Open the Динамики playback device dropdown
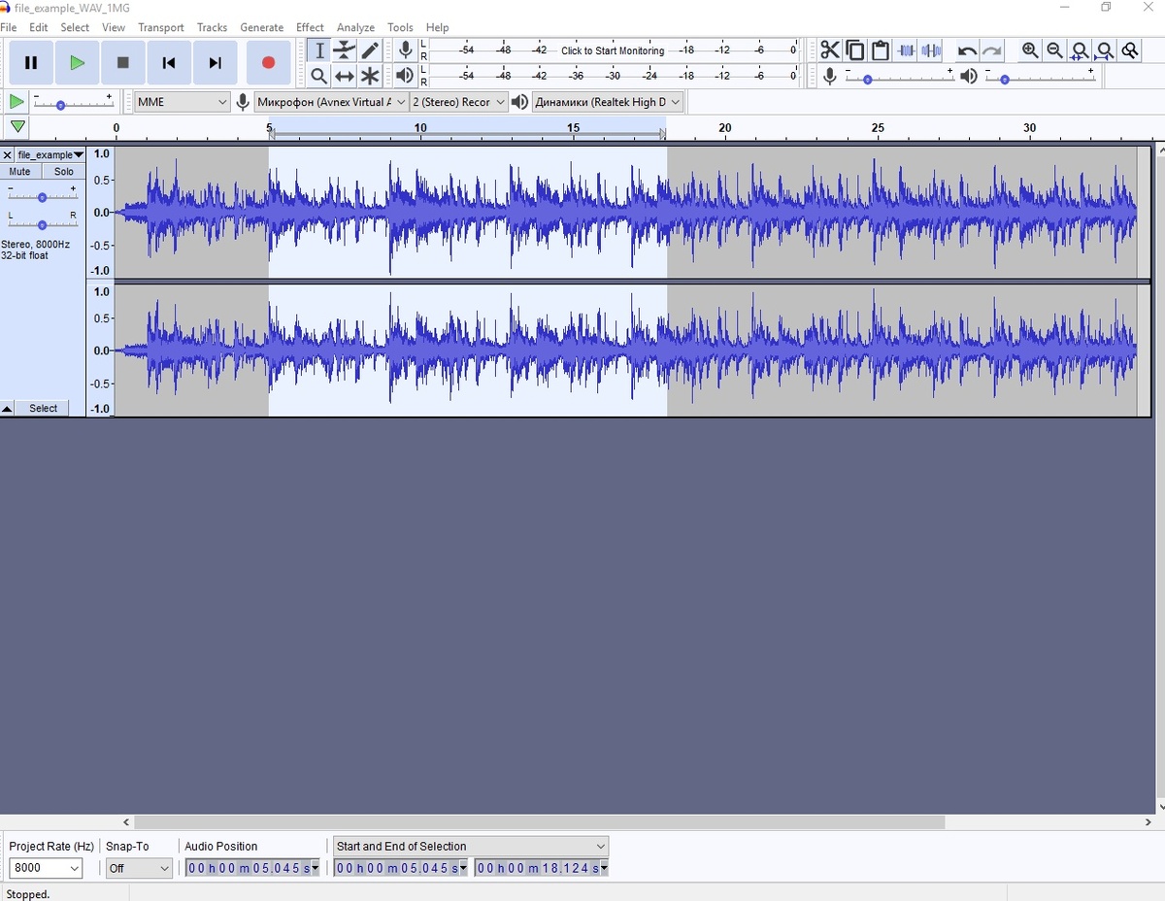The width and height of the screenshot is (1165, 901). (608, 102)
